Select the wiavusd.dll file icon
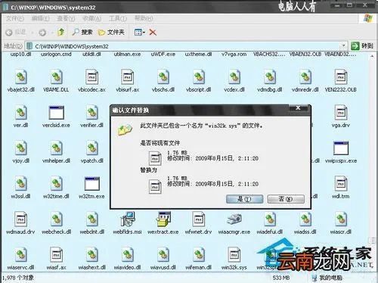Viewport: 378px width, 283px height. 163,255
